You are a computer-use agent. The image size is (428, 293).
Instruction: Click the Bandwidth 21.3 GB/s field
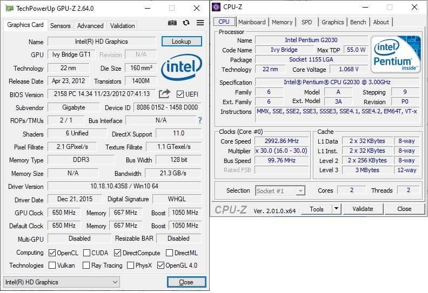click(173, 173)
